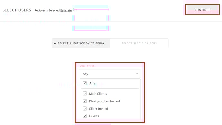Click the Photographer Invited option label
Screen dimensions: 222x125
(105, 101)
